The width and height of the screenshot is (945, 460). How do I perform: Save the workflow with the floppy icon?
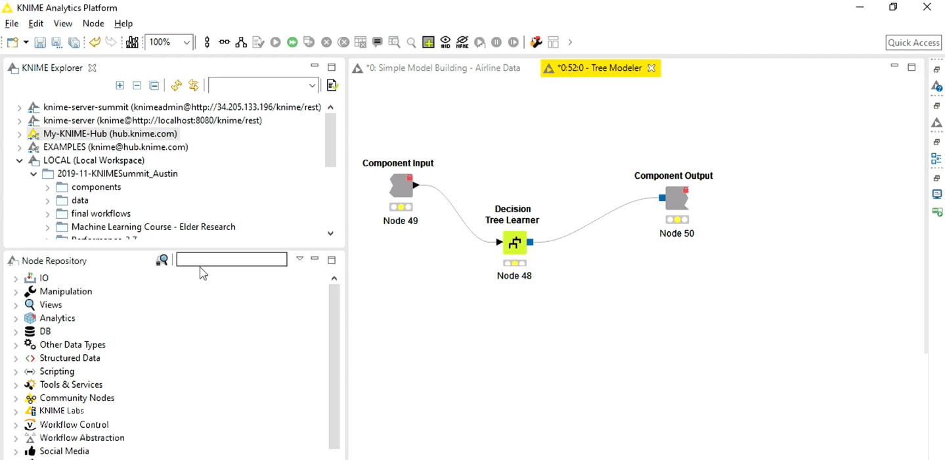pyautogui.click(x=40, y=42)
